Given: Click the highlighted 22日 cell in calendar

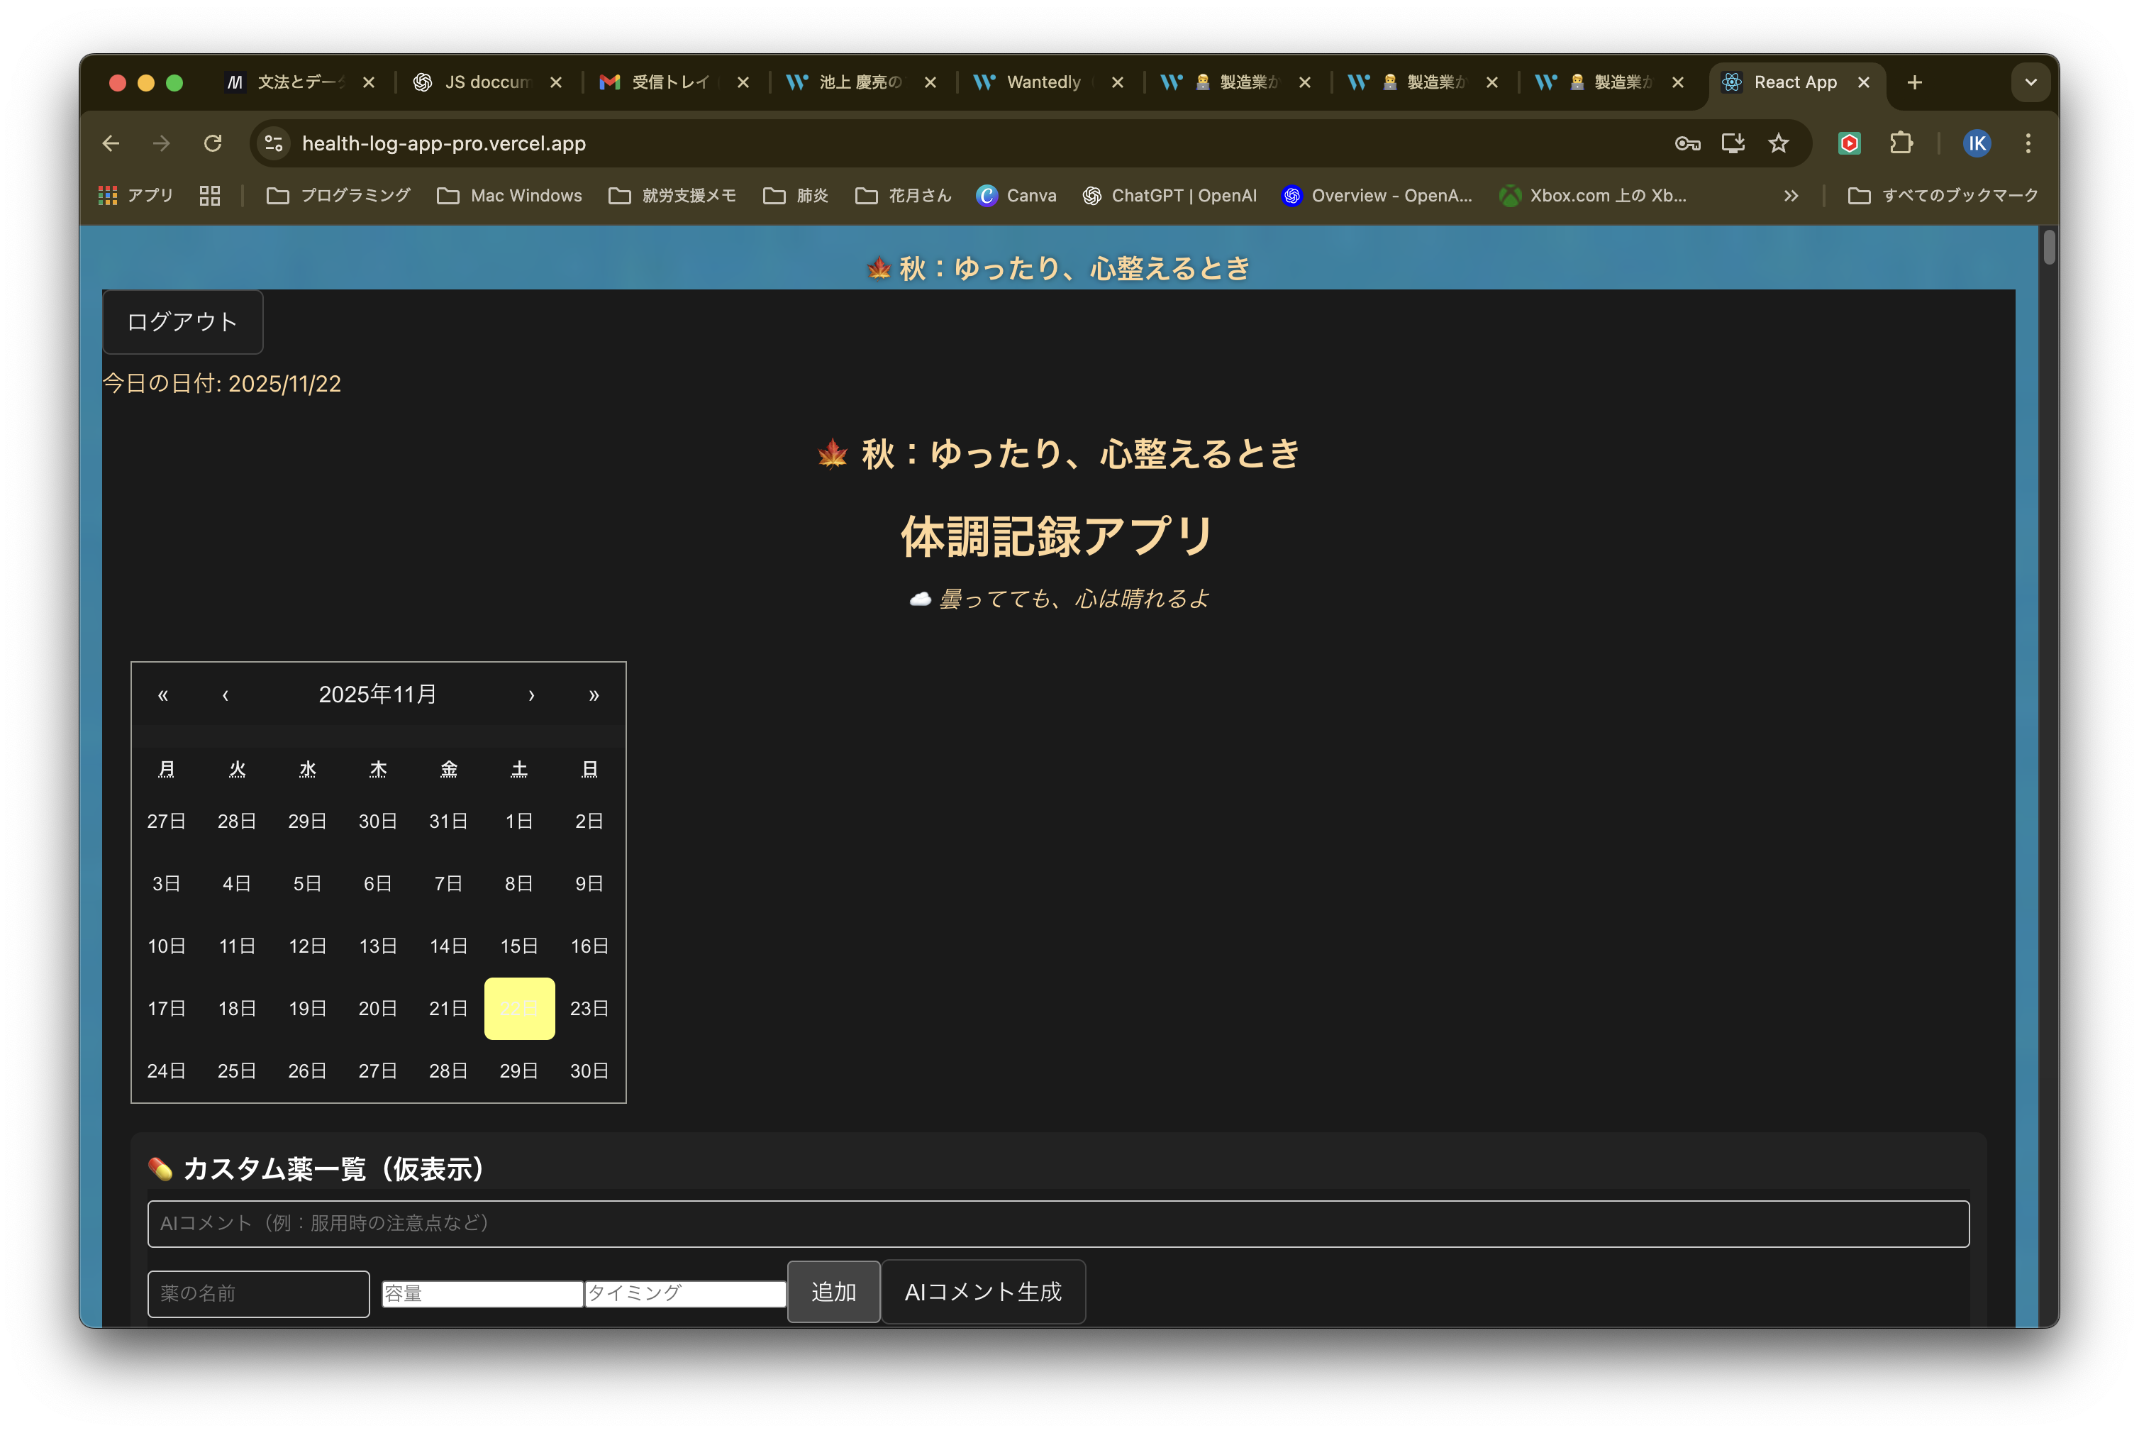Looking at the screenshot, I should (519, 1008).
